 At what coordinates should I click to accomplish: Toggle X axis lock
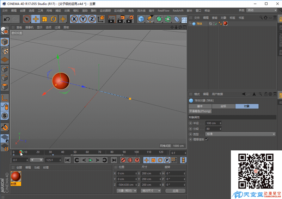coord(74,19)
